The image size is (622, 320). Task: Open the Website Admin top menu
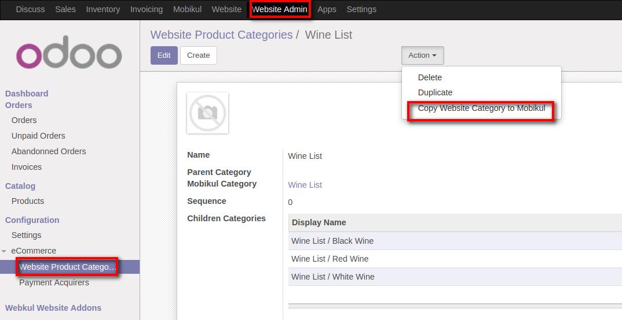coord(279,9)
